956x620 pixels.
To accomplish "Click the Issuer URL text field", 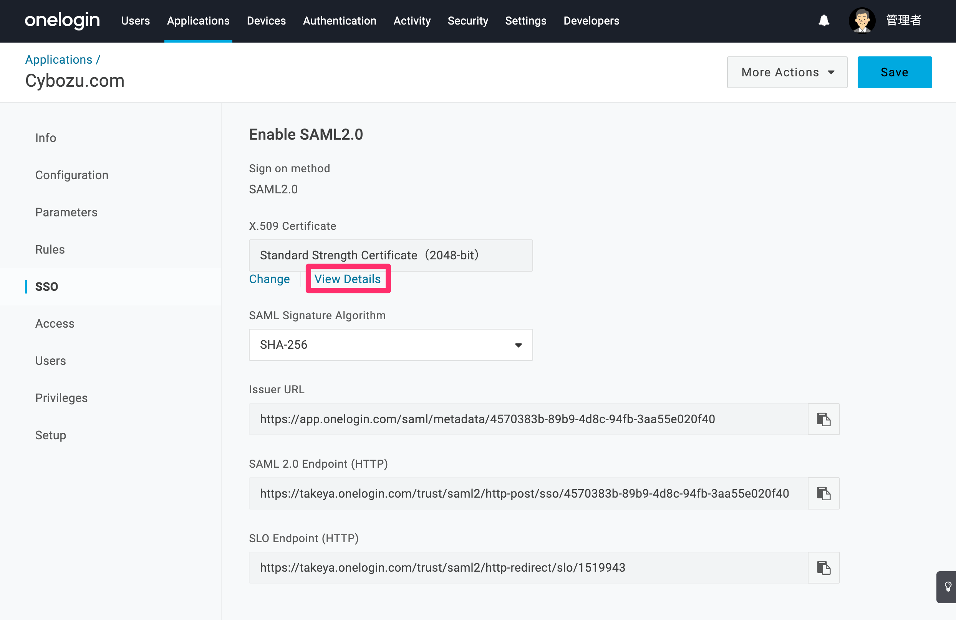I will pos(528,419).
